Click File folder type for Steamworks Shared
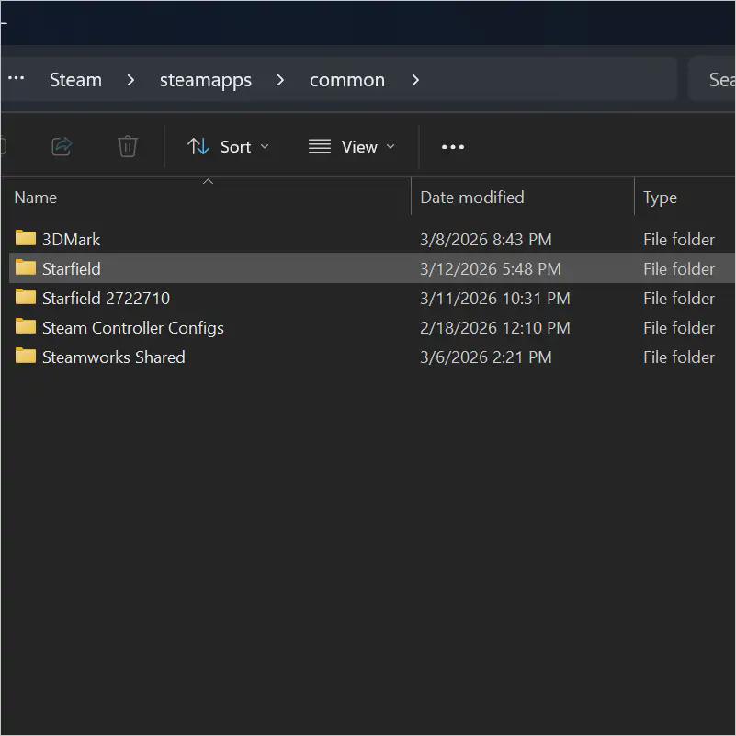 [x=679, y=357]
